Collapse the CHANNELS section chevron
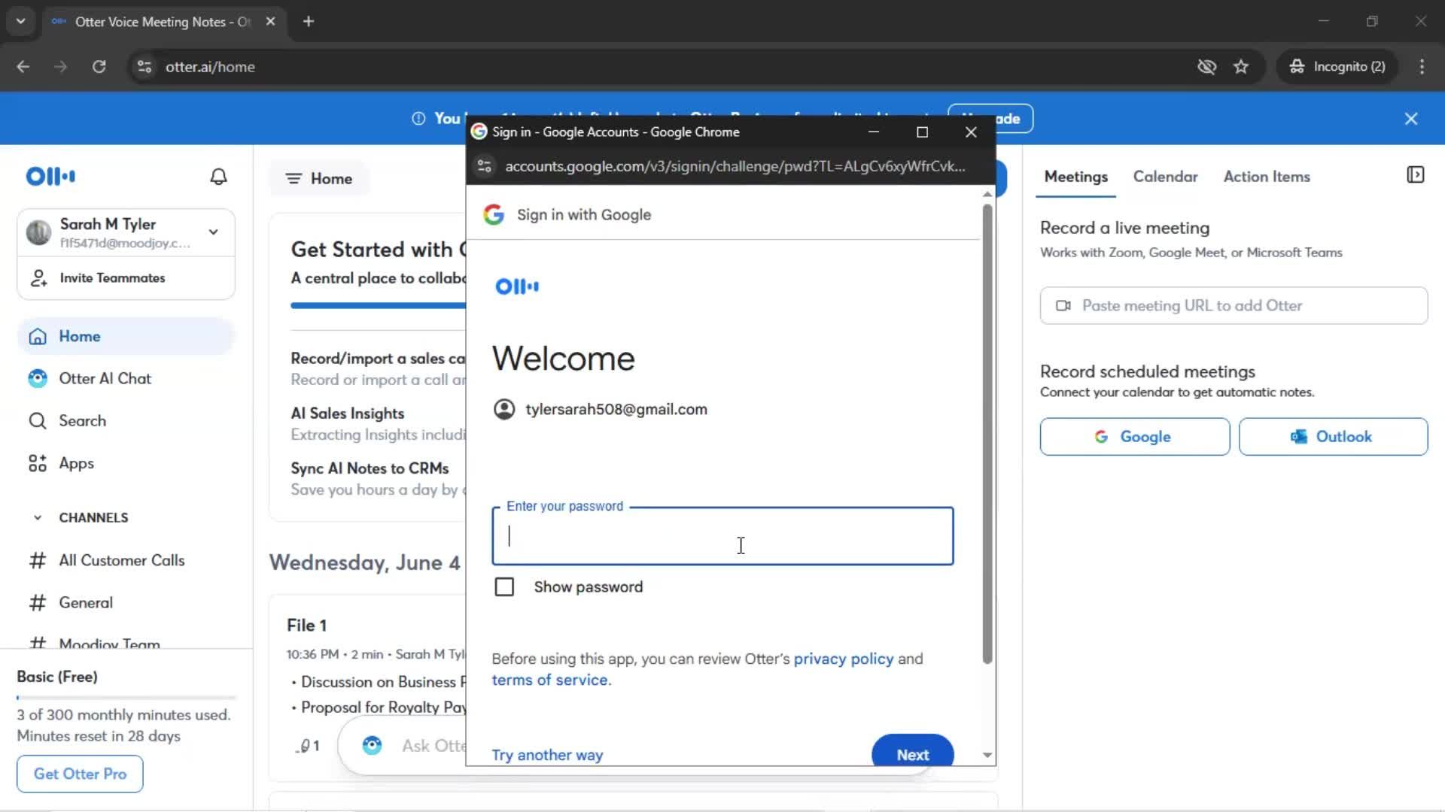1445x812 pixels. (x=38, y=517)
